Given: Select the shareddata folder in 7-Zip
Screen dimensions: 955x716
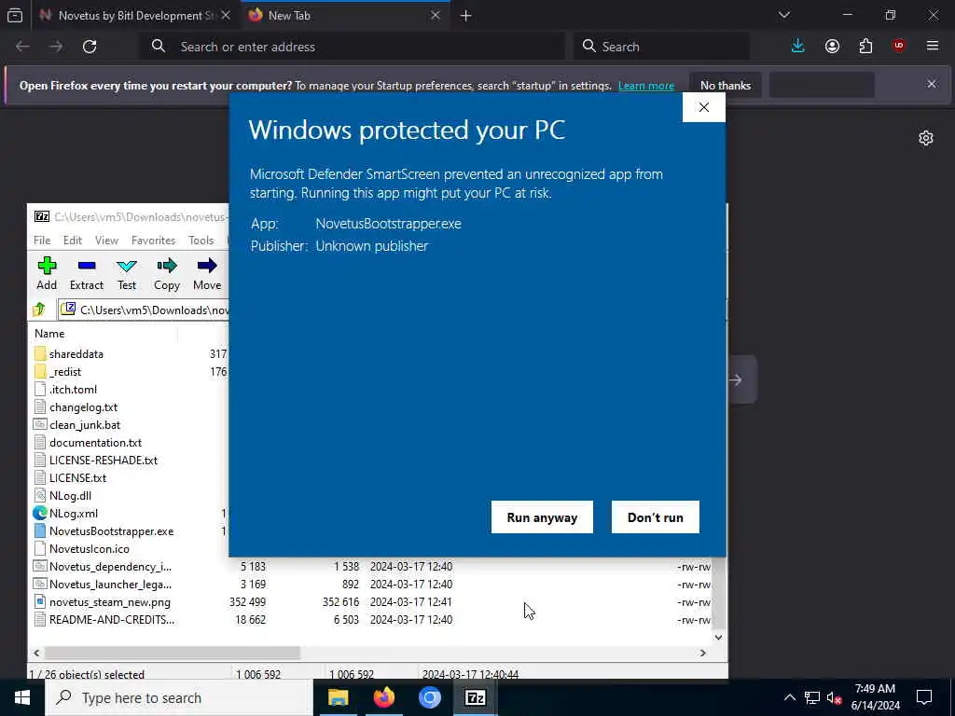Looking at the screenshot, I should pyautogui.click(x=76, y=353).
